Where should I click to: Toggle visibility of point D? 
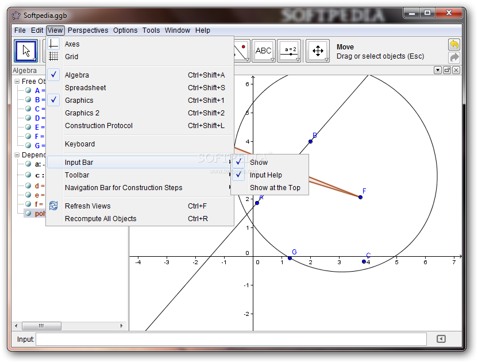pos(28,118)
